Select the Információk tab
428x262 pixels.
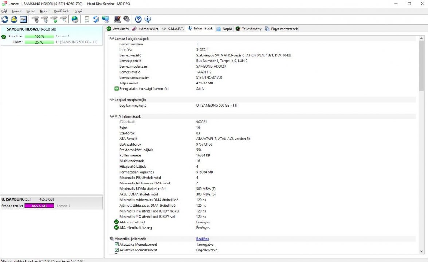coord(200,28)
